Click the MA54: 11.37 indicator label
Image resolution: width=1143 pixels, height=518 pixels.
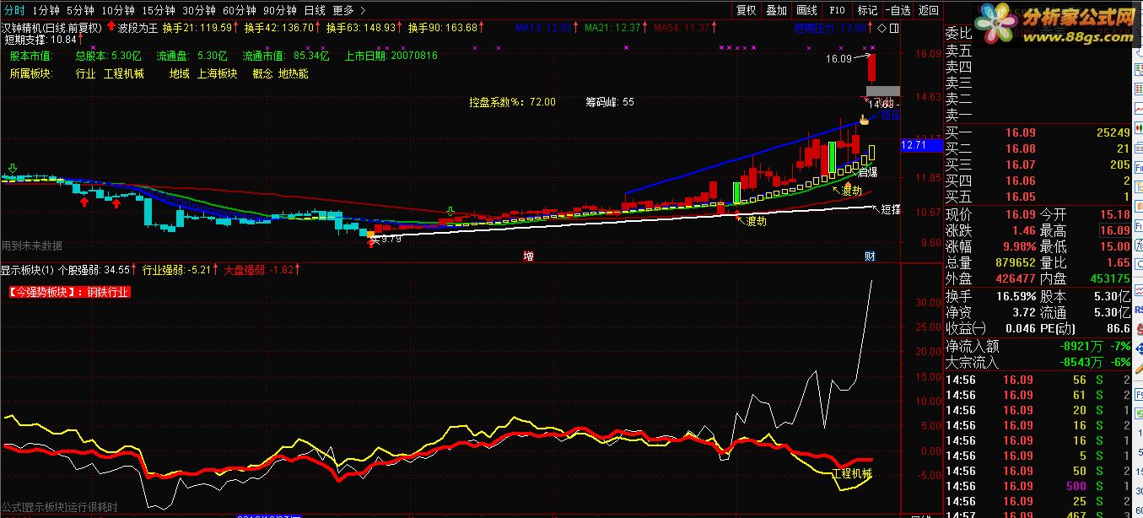(682, 28)
